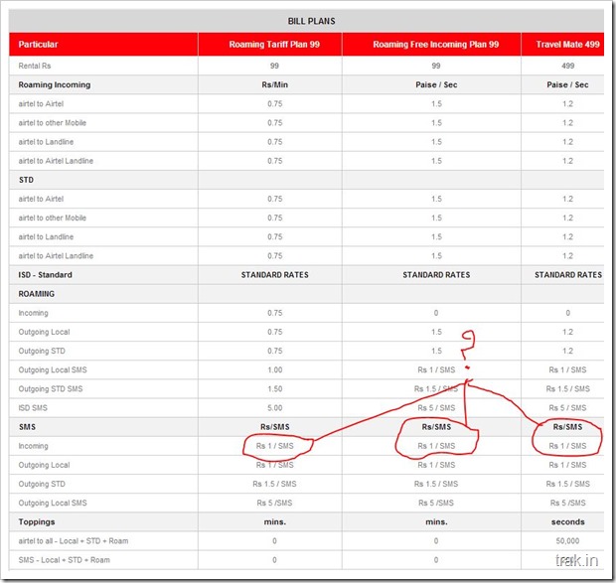616x583 pixels.
Task: Click the Toppings section heading
Action: pos(39,521)
